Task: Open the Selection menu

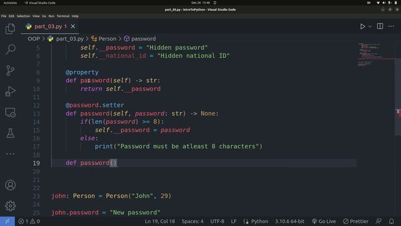Action: coord(23,16)
